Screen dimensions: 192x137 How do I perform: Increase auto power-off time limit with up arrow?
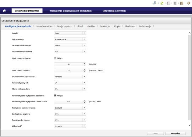[84, 101]
